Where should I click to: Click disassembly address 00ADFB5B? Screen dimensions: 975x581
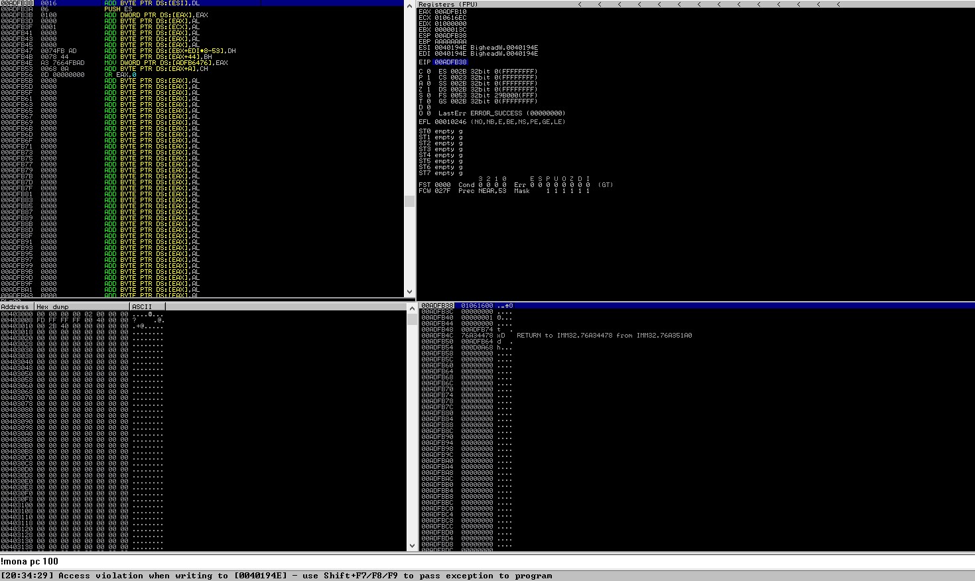click(17, 81)
